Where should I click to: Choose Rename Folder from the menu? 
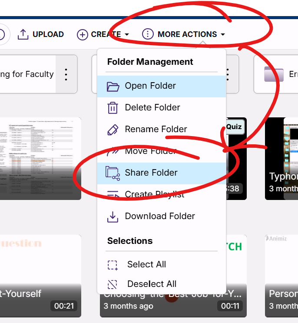coord(162,130)
